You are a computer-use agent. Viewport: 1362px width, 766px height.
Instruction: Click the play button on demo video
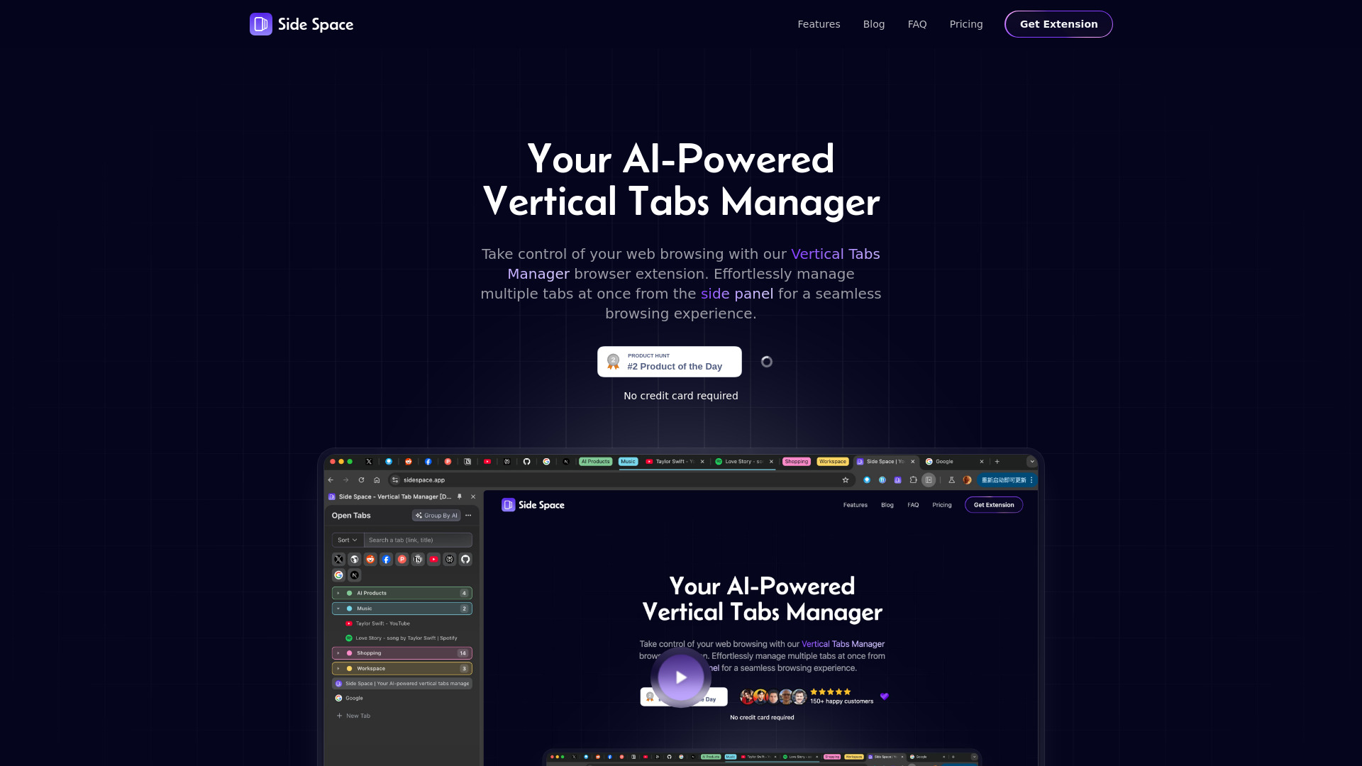tap(680, 676)
